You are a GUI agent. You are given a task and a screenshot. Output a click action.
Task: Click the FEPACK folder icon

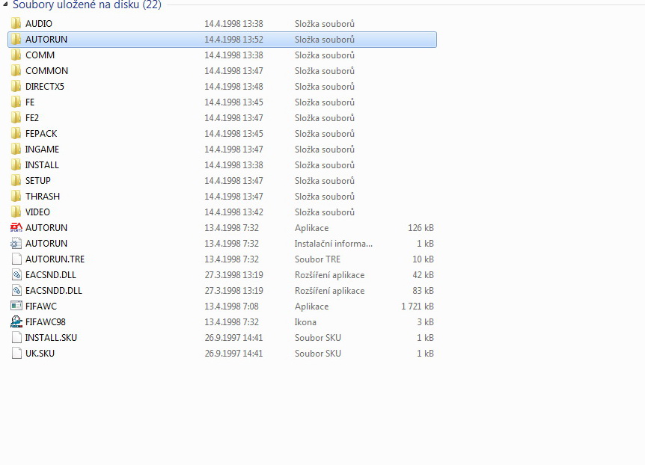(x=16, y=133)
